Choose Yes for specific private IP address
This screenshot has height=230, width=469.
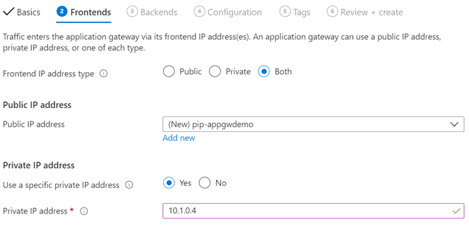pyautogui.click(x=169, y=183)
